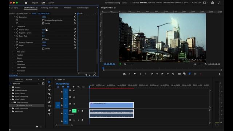Viewport: 233px width, 131px height.
Task: Expand the Audio Transitions folder
Action: 10,96
